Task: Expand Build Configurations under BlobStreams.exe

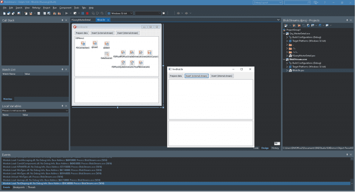Action: click(x=287, y=63)
